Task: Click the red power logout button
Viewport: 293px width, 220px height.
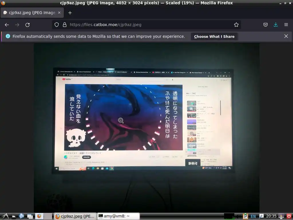Action: pyautogui.click(x=289, y=216)
